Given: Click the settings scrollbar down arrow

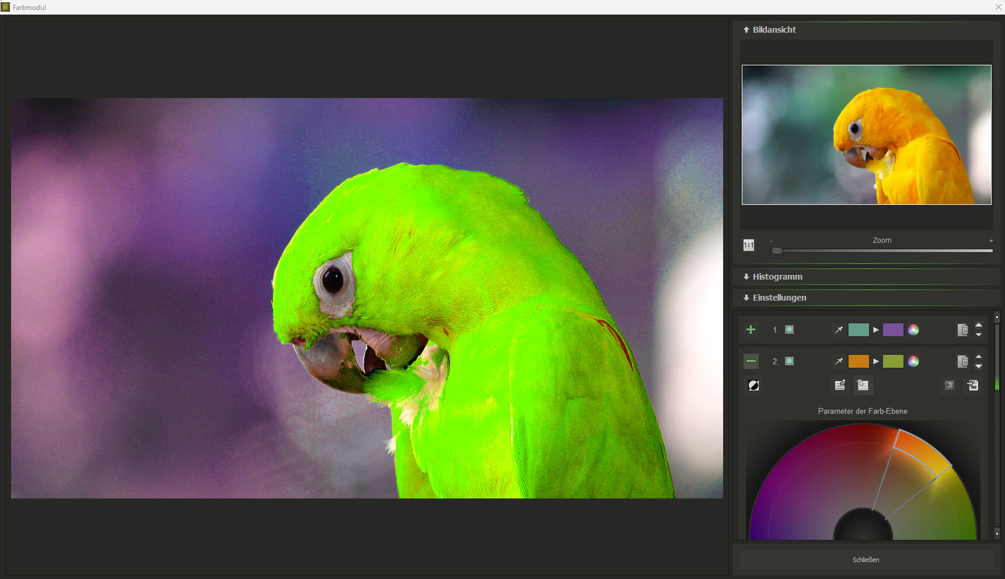Looking at the screenshot, I should pyautogui.click(x=997, y=533).
